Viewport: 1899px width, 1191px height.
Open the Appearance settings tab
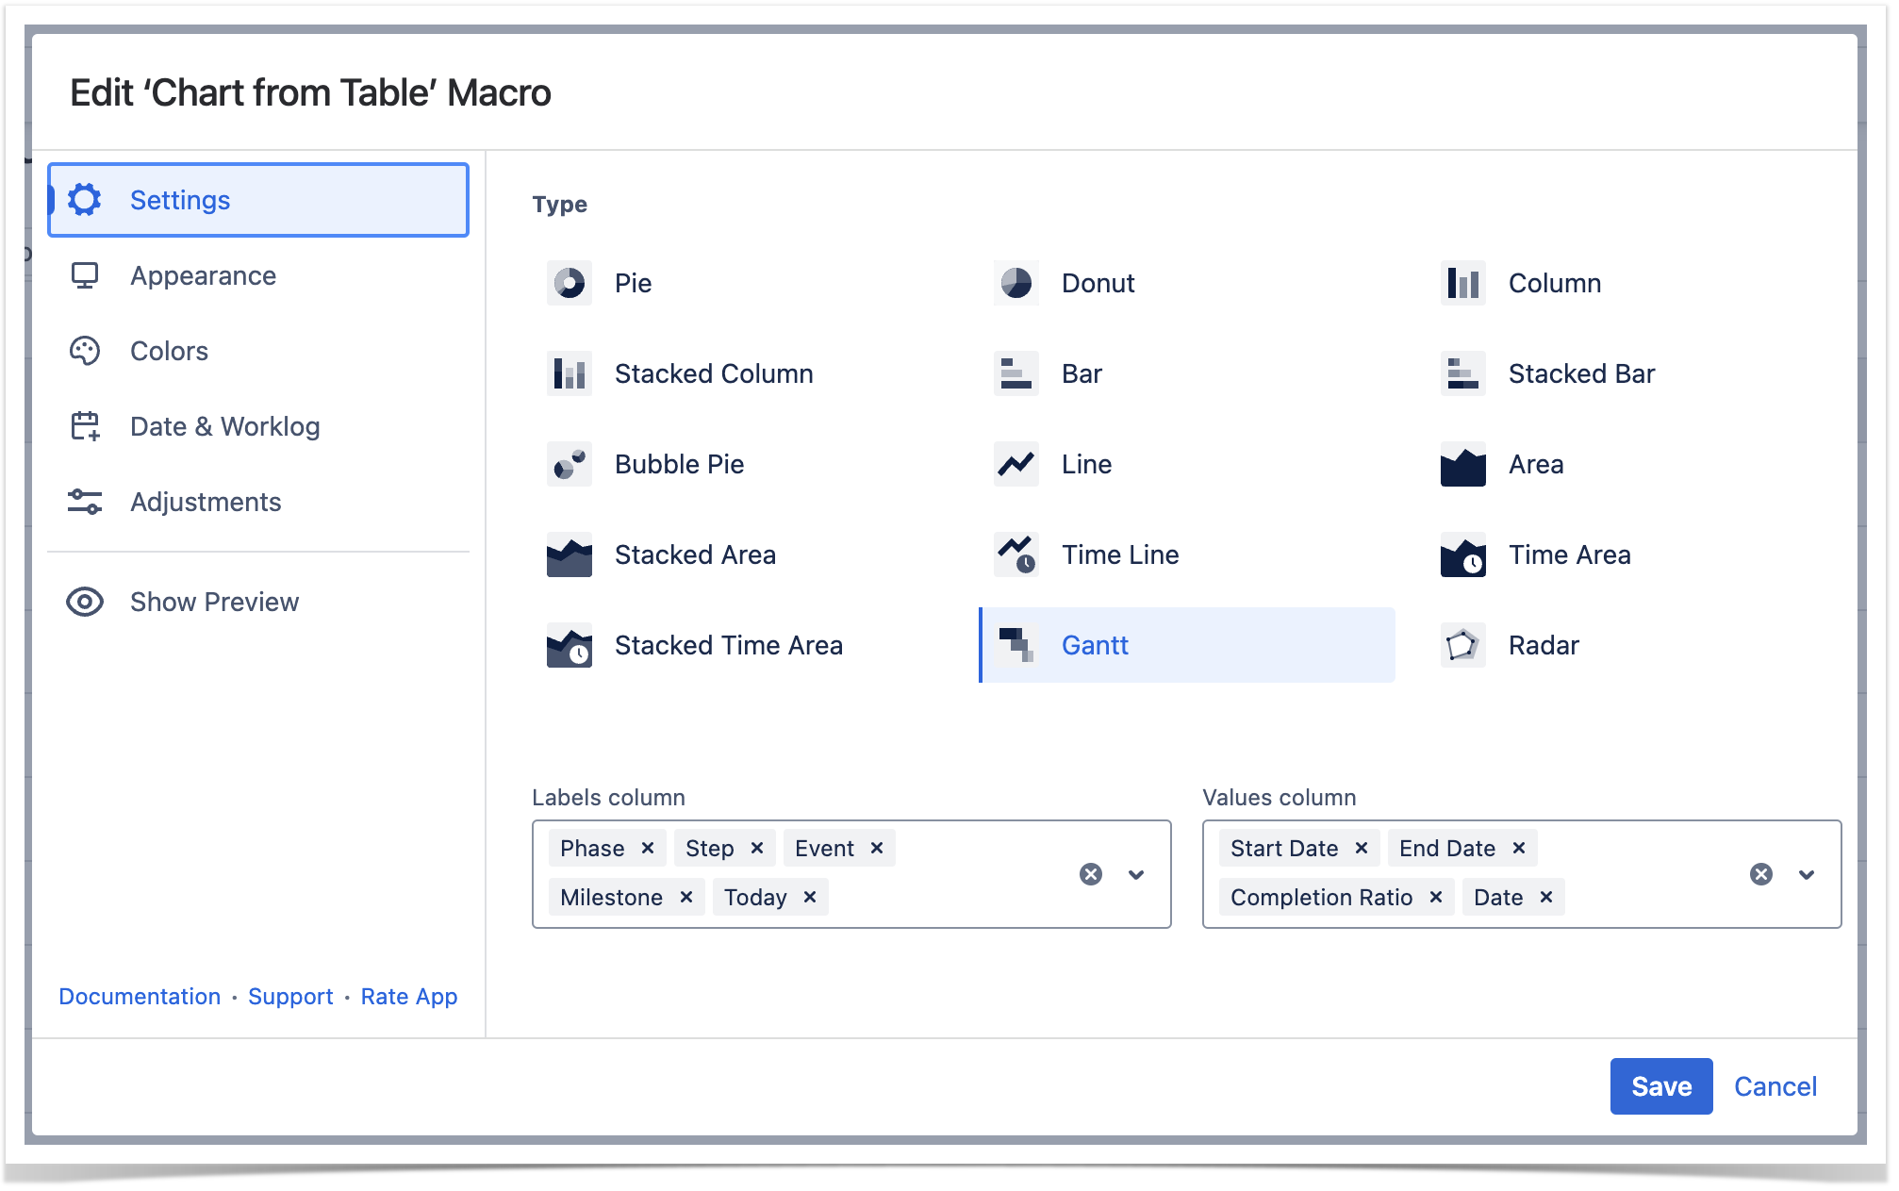[x=203, y=275]
